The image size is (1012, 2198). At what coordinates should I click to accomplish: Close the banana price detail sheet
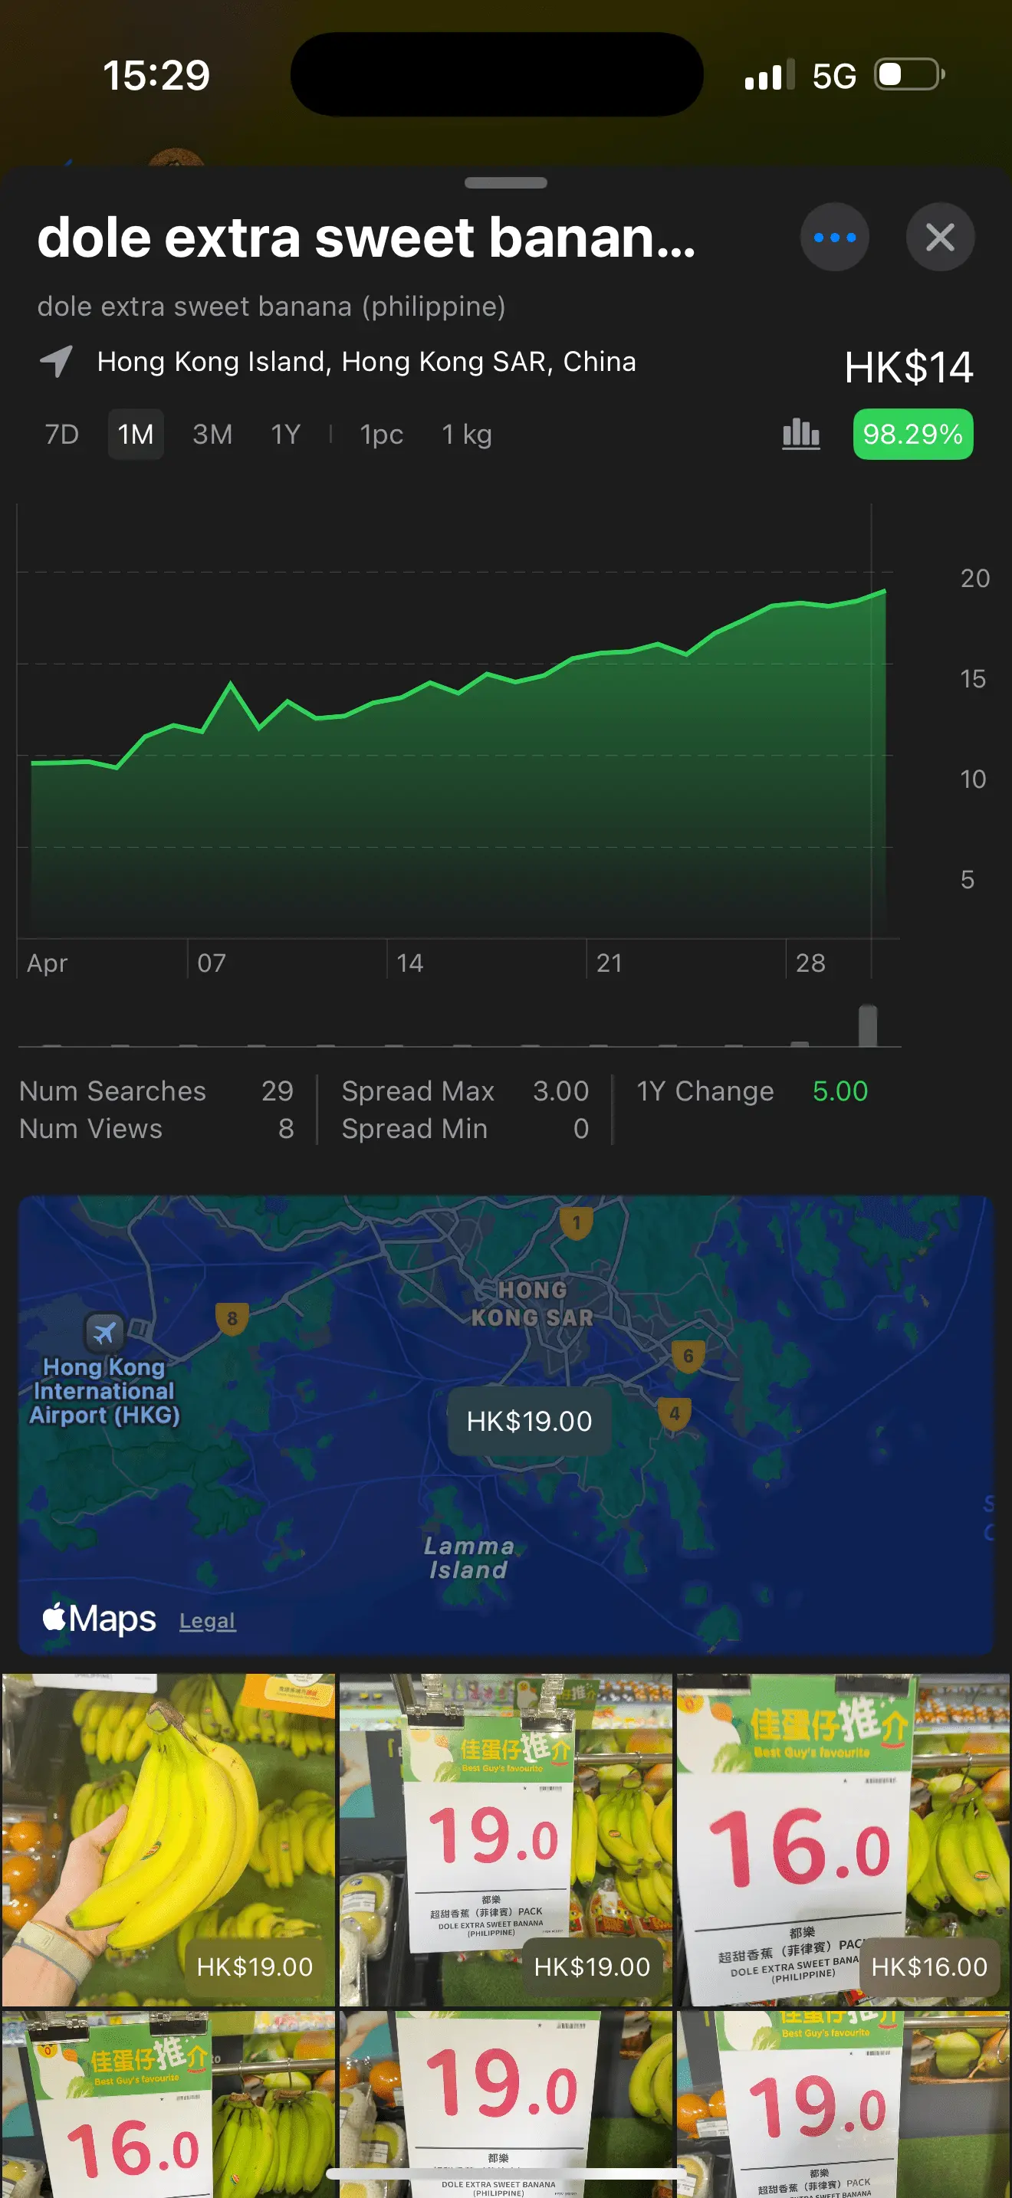(939, 238)
